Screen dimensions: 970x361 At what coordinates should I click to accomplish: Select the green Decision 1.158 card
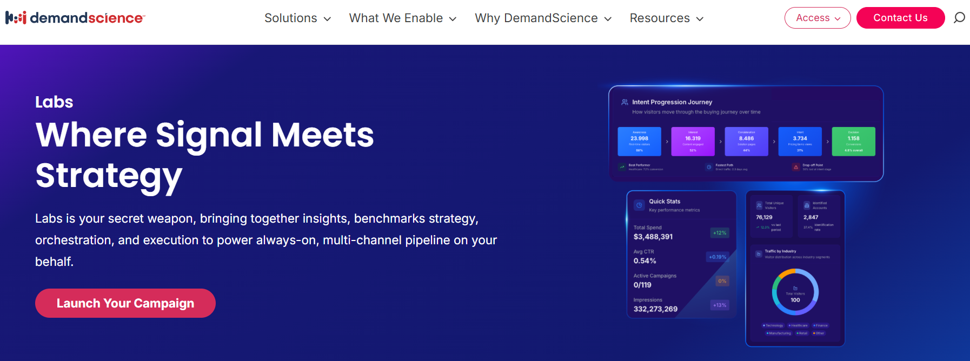(853, 142)
